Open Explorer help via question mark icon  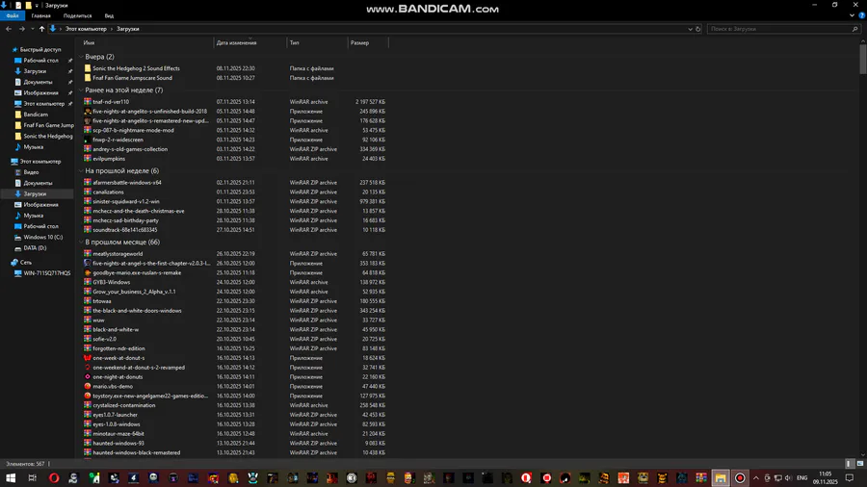coord(861,15)
